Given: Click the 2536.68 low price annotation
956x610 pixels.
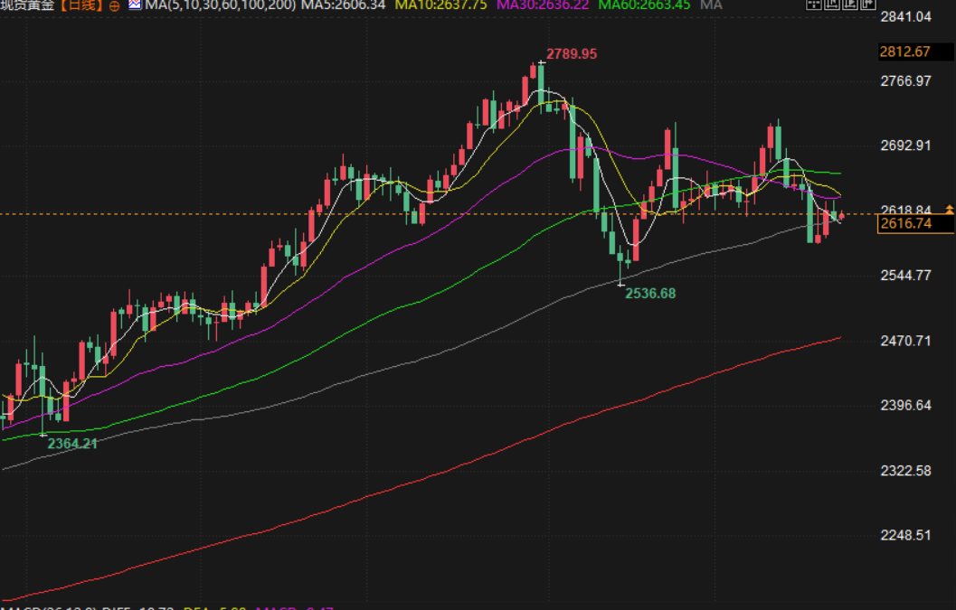Looking at the screenshot, I should 650,294.
